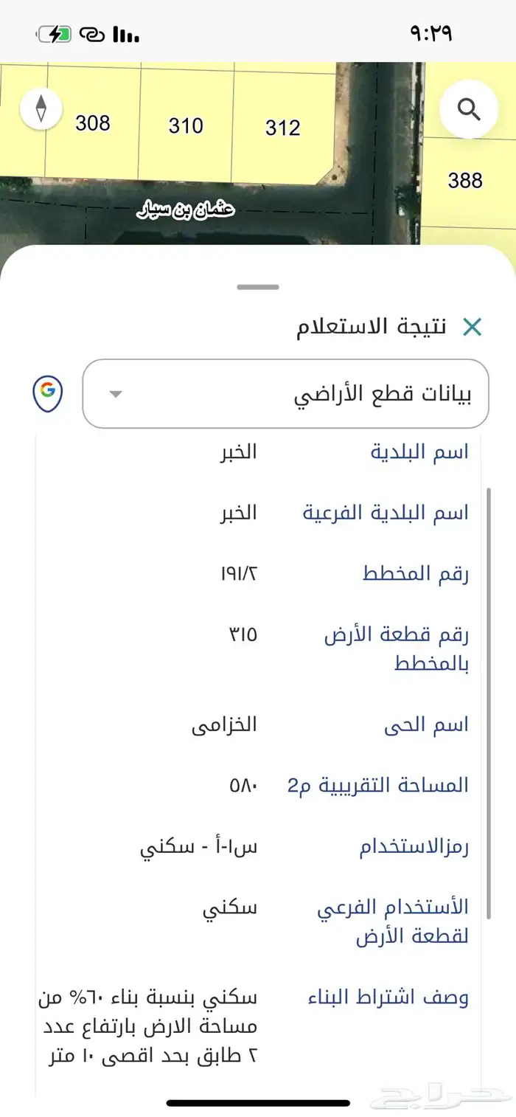Tap parcel 388 on the map
The height and width of the screenshot is (1117, 516).
tap(465, 180)
